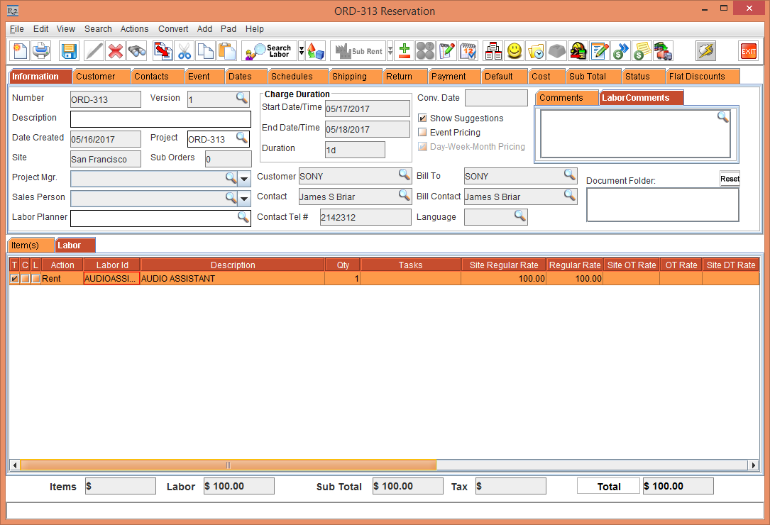This screenshot has width=770, height=525.
Task: Open the Convert menu
Action: point(173,29)
